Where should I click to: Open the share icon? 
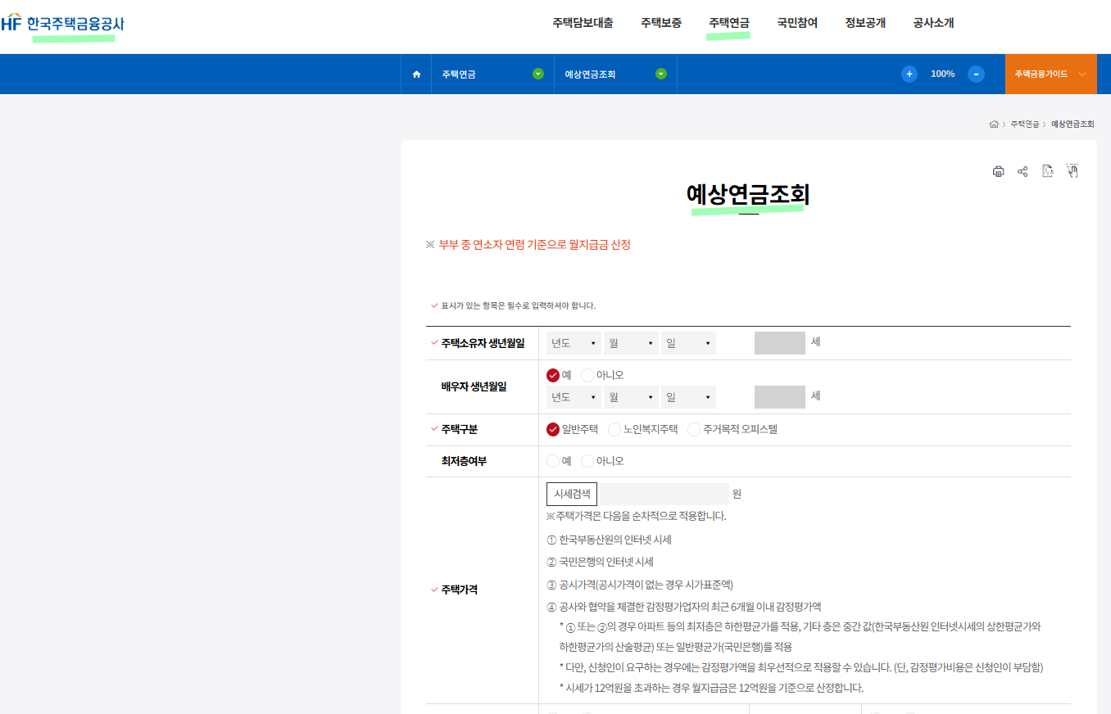tap(1023, 171)
